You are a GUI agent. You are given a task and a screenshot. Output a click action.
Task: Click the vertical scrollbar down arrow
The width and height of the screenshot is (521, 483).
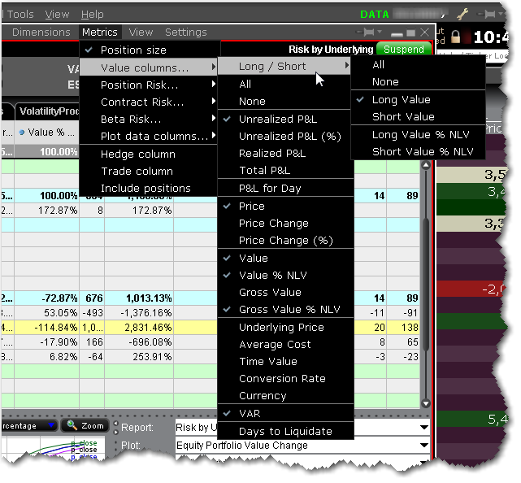(424, 402)
